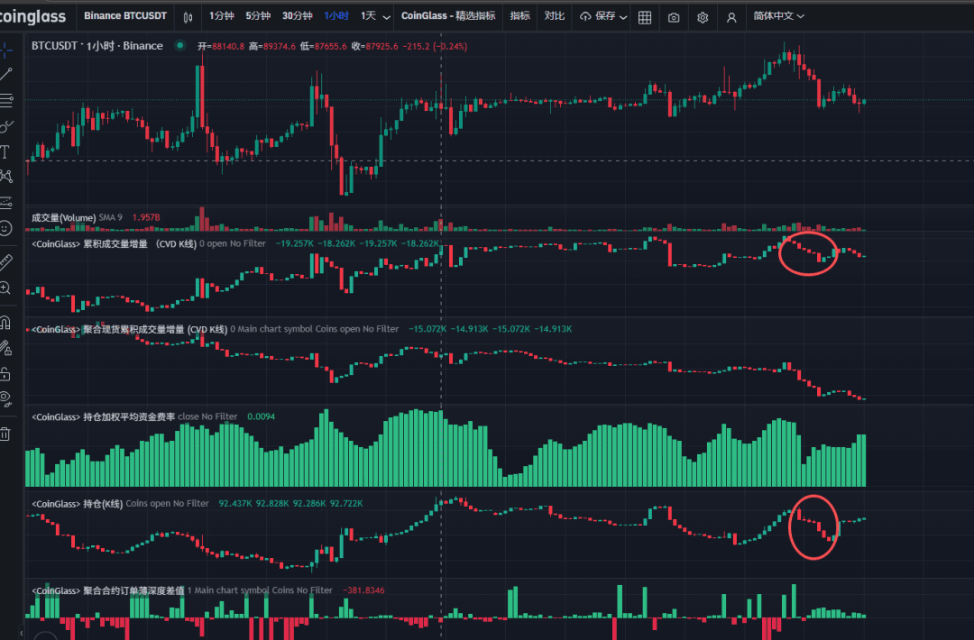974x640 pixels.
Task: Open the 简体中文 language dropdown
Action: (778, 16)
